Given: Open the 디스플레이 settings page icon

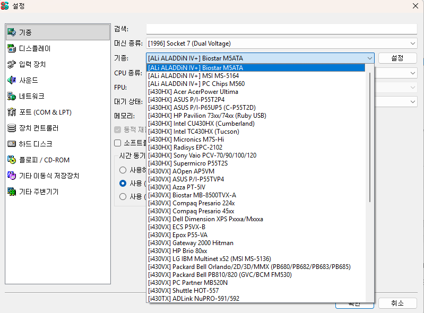Looking at the screenshot, I should (11, 48).
